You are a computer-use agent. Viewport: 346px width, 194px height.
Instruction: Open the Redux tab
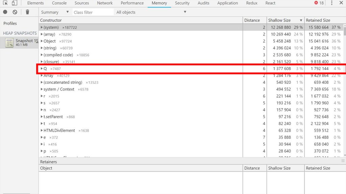[252, 3]
